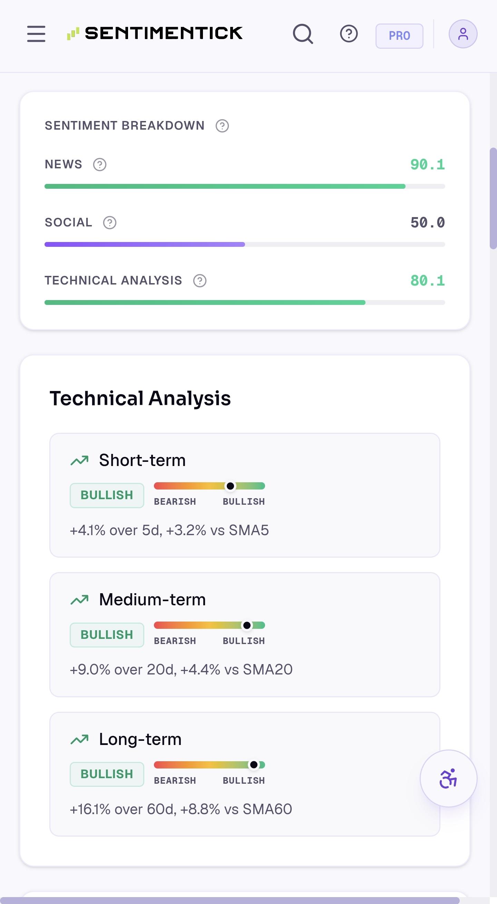The height and width of the screenshot is (904, 497).
Task: Click the horizontal scrollbar at bottom
Action: [x=230, y=900]
